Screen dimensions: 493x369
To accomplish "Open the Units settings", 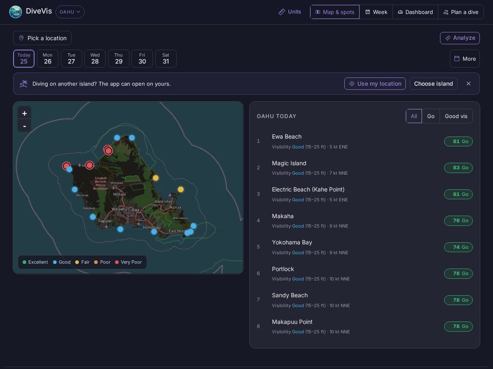I will point(290,12).
